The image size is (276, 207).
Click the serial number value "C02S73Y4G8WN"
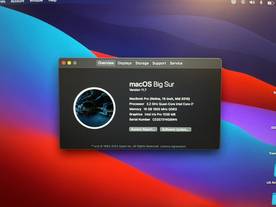[165, 120]
